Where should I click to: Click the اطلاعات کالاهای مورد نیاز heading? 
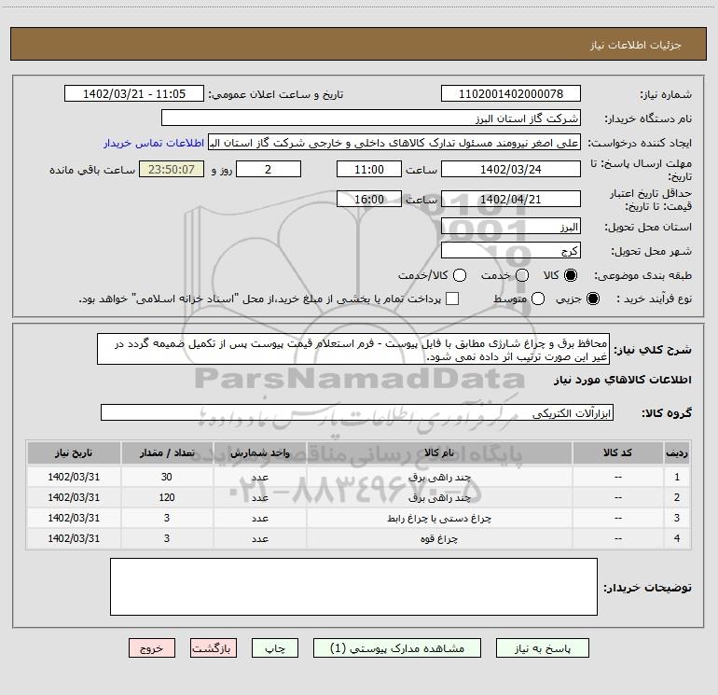click(x=623, y=380)
